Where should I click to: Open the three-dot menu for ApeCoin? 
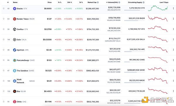[x=173, y=50]
